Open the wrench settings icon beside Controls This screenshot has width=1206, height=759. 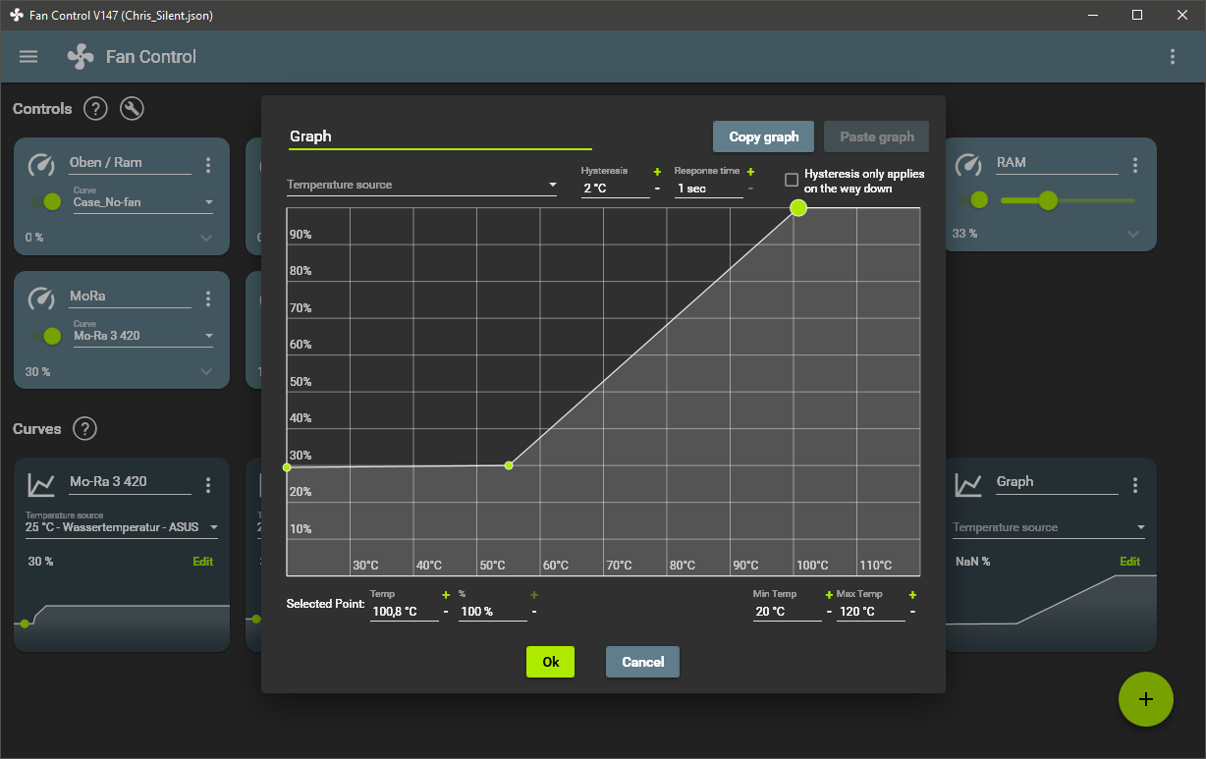[132, 109]
